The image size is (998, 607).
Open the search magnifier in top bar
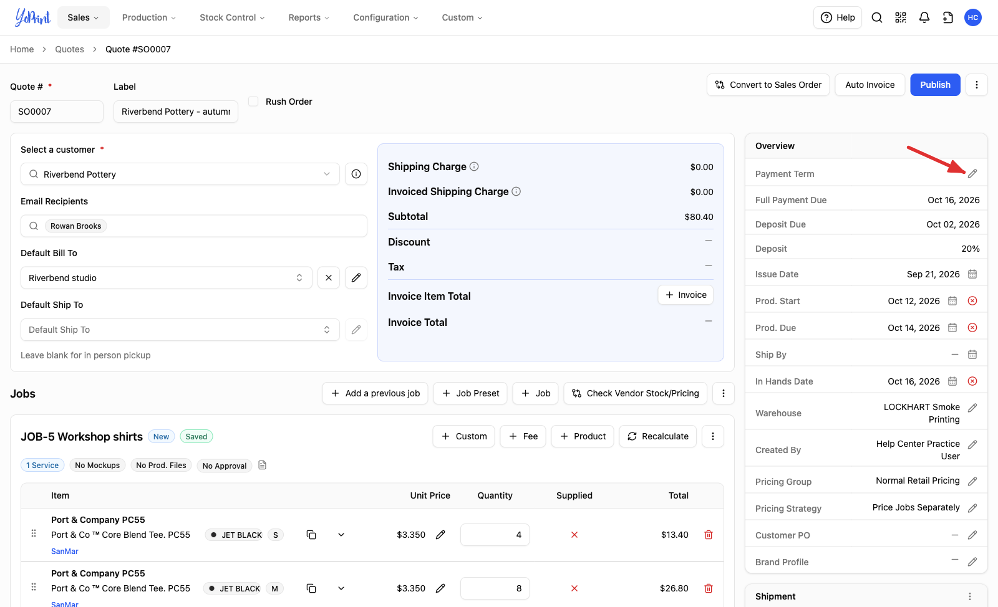877,17
